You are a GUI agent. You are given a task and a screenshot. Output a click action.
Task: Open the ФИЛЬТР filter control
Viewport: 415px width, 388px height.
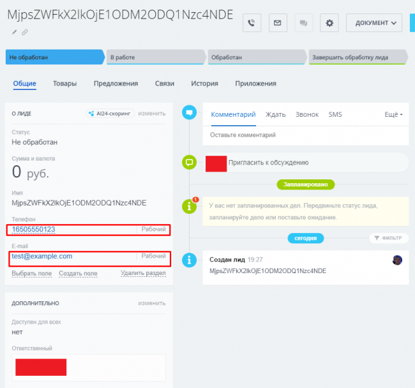(x=388, y=238)
